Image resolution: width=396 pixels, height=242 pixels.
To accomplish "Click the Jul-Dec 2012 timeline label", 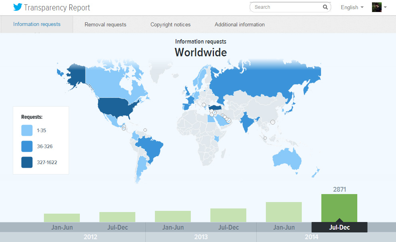I will pos(117,227).
